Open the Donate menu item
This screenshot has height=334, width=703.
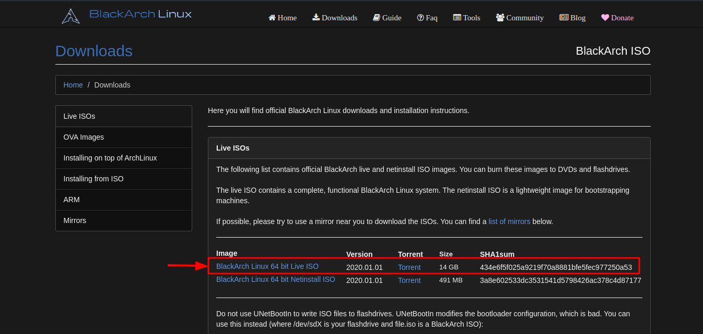point(617,18)
